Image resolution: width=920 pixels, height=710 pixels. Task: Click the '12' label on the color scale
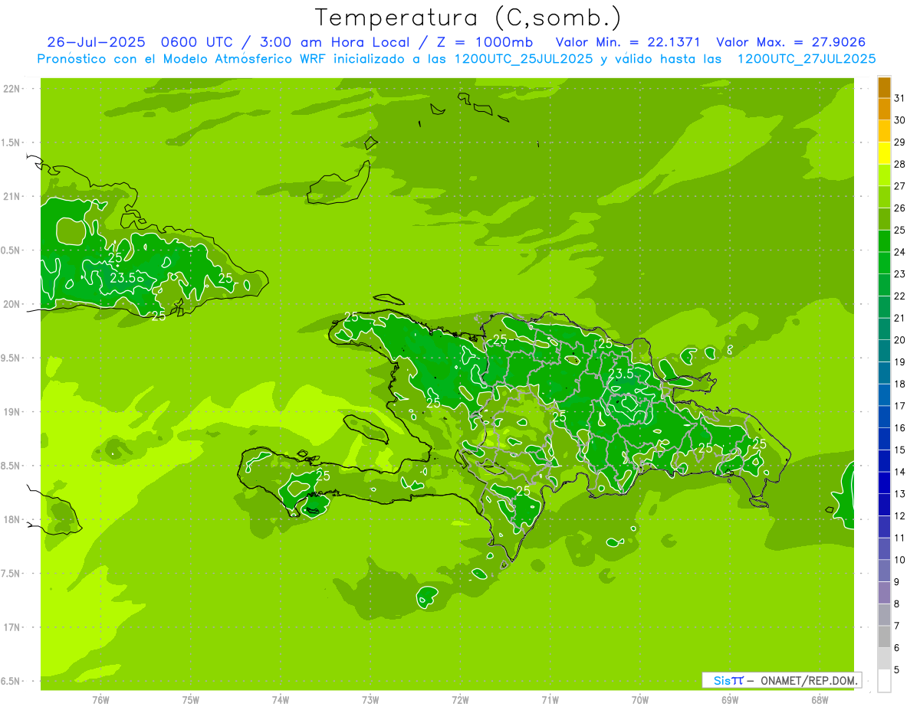[x=900, y=515]
